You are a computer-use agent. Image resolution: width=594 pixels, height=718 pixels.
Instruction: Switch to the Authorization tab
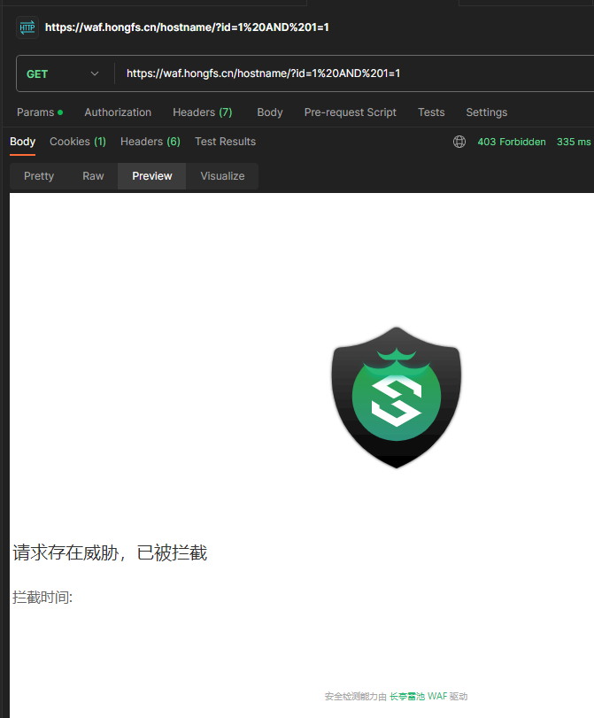coord(118,112)
